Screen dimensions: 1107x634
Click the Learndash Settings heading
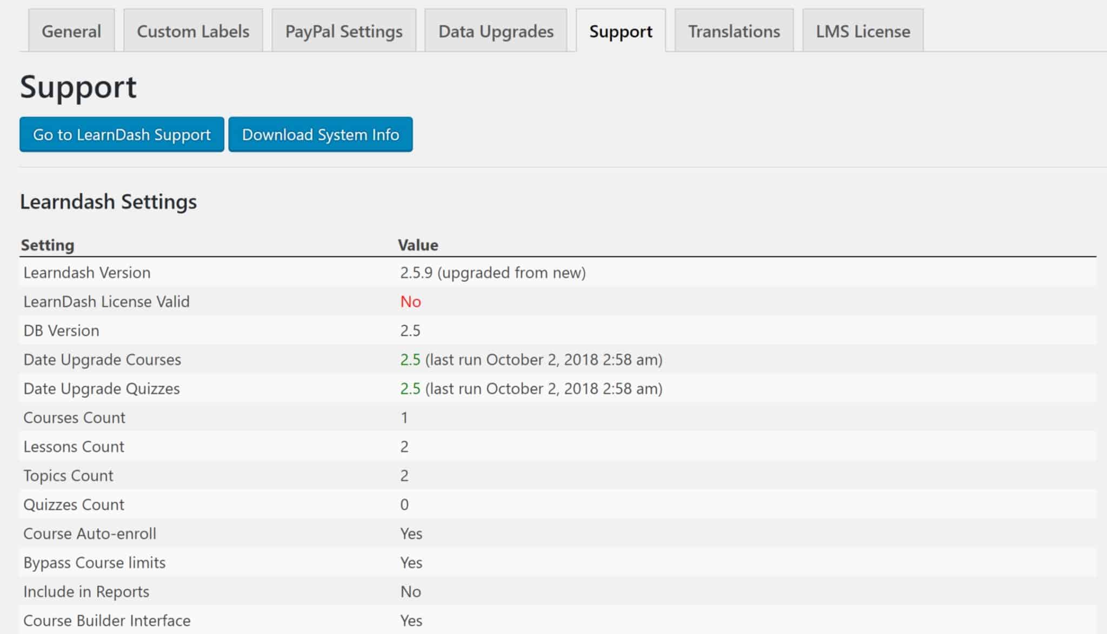click(108, 202)
